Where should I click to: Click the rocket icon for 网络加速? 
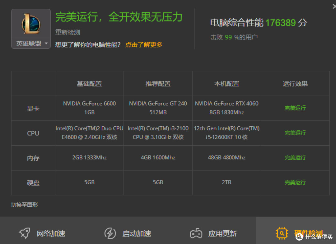pos(25,233)
